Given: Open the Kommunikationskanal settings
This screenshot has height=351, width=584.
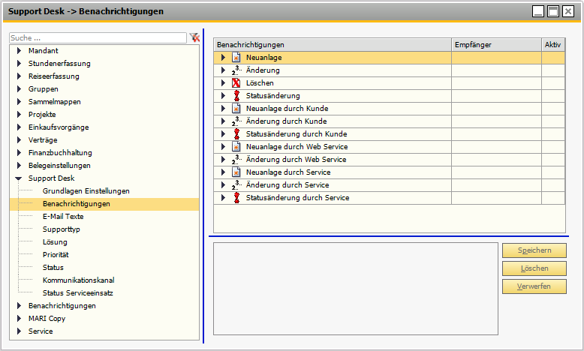Looking at the screenshot, I should [78, 280].
